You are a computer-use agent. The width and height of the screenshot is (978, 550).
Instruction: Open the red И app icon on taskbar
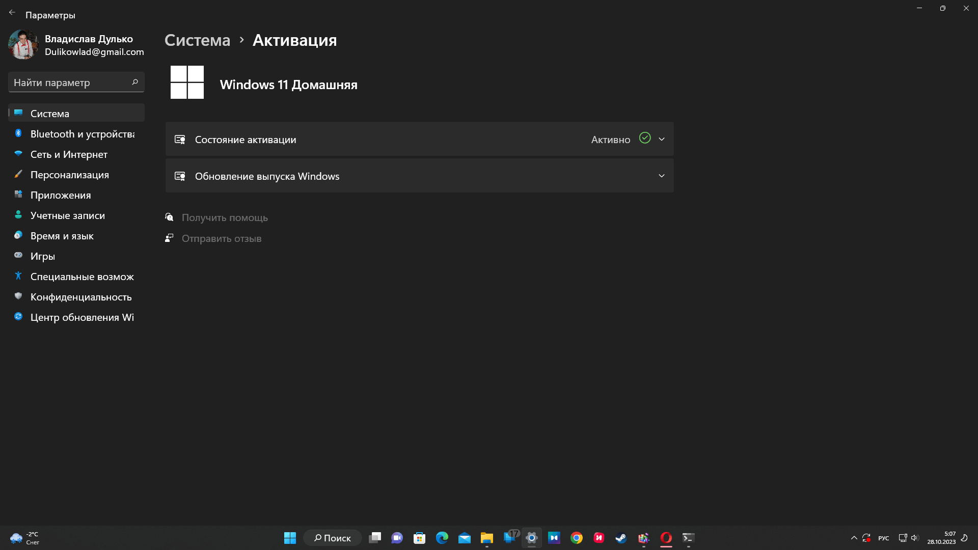599,538
